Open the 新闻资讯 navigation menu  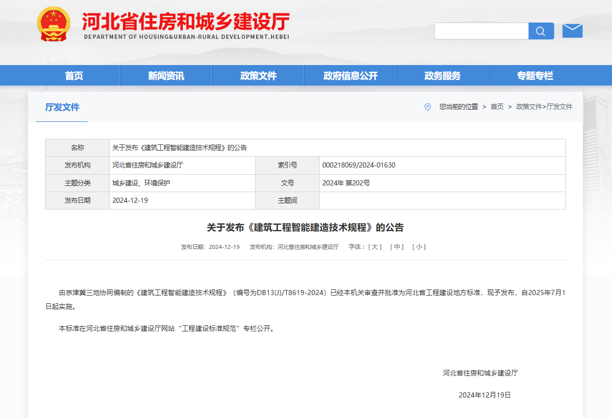(x=166, y=76)
